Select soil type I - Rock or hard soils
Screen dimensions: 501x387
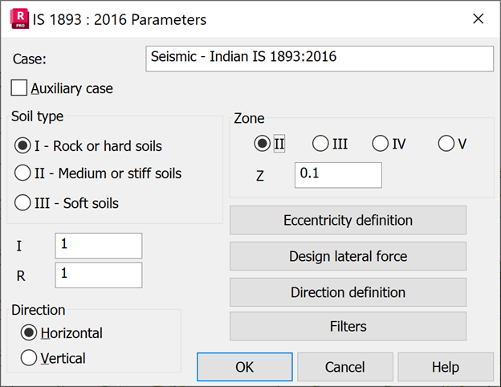(x=24, y=146)
